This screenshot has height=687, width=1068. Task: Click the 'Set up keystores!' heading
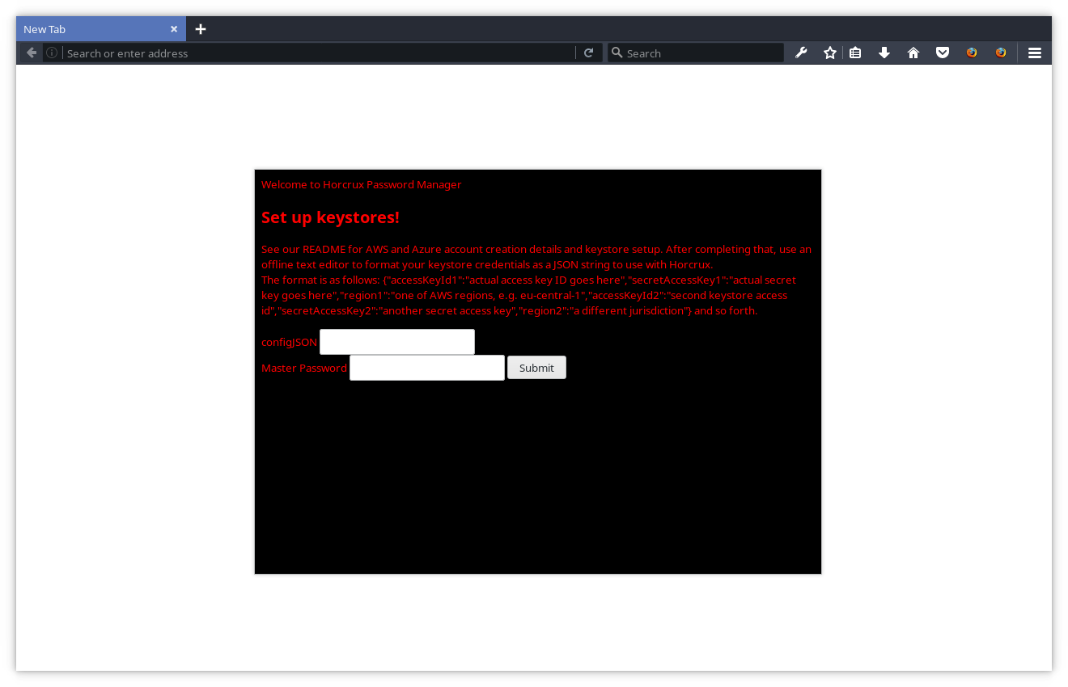330,217
